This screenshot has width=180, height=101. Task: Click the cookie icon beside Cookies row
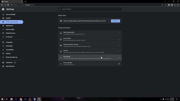(61, 45)
